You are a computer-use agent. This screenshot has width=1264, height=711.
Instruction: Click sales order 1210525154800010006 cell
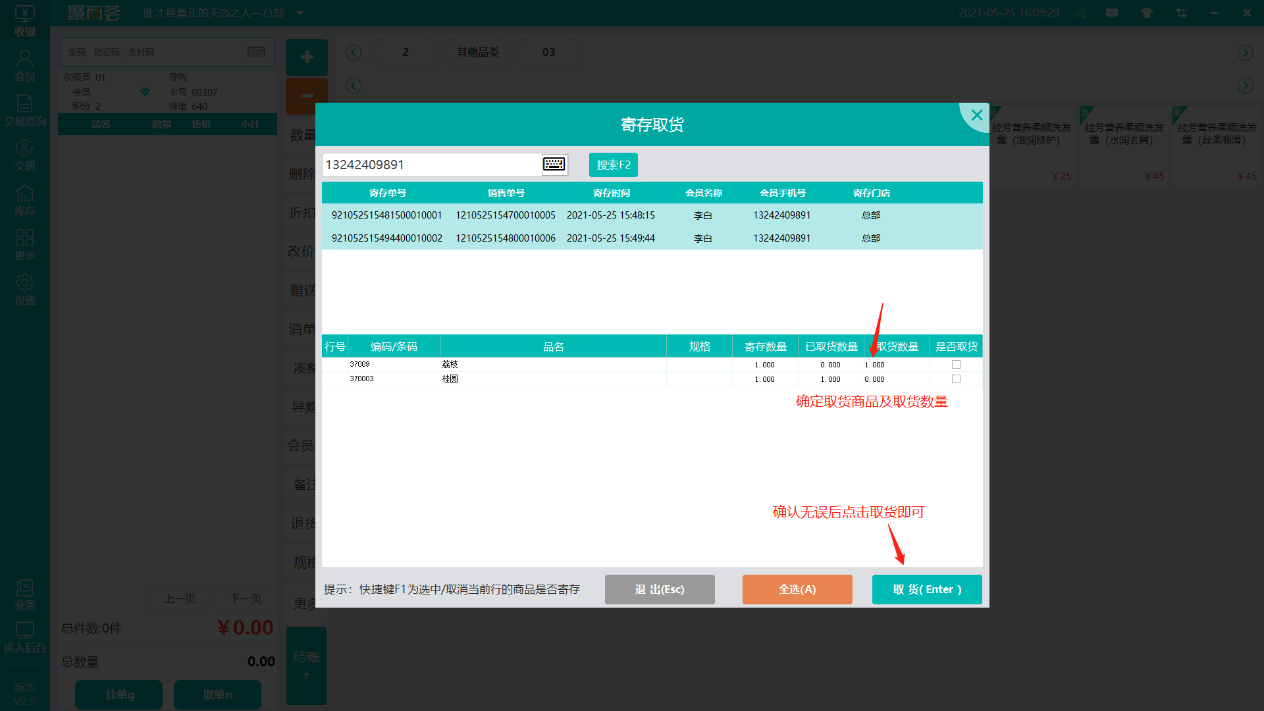(x=506, y=238)
